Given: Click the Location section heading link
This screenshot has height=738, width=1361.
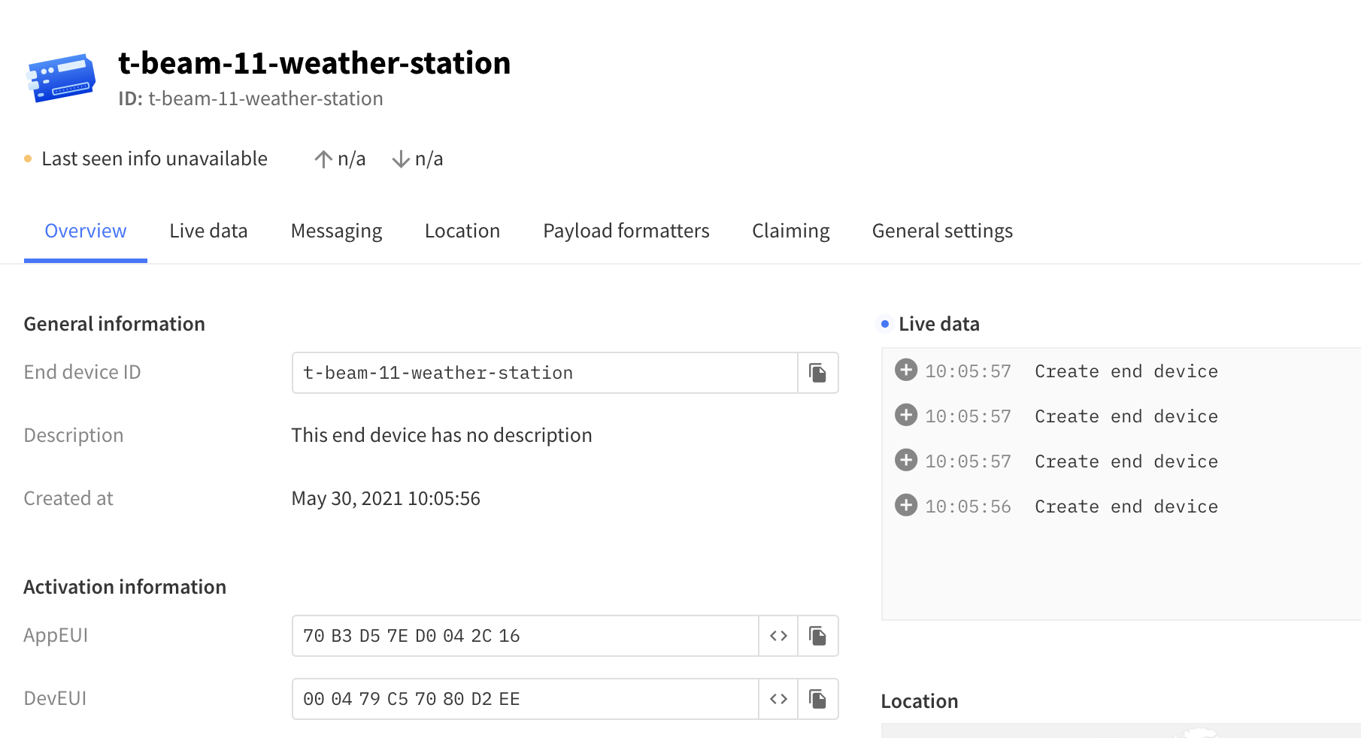Looking at the screenshot, I should click(919, 701).
